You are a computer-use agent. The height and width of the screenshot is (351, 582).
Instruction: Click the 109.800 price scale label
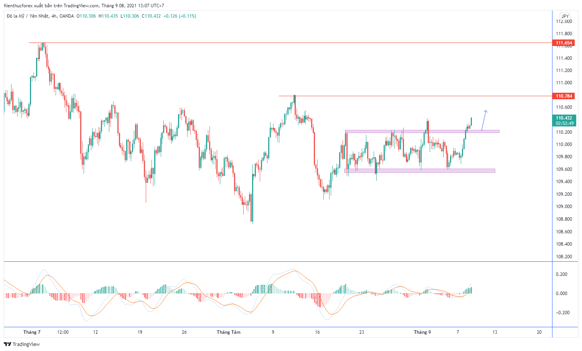click(564, 157)
